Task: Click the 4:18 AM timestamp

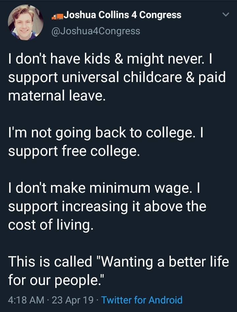Action: [x=26, y=300]
